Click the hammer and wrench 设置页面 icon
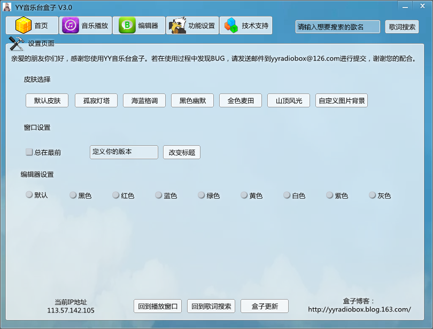The image size is (433, 329). pos(17,43)
